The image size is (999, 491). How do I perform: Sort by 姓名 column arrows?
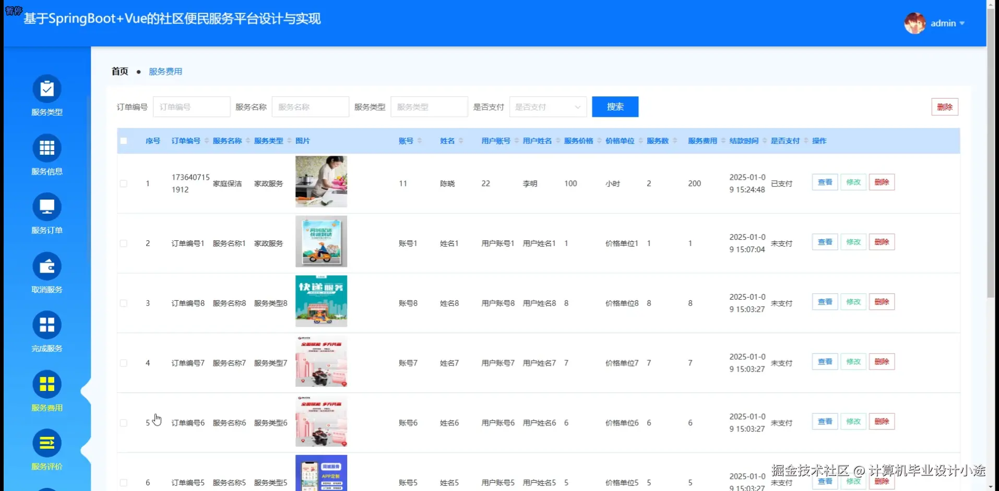pos(461,141)
